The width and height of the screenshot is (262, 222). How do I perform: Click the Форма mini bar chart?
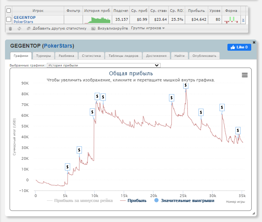point(231,20)
